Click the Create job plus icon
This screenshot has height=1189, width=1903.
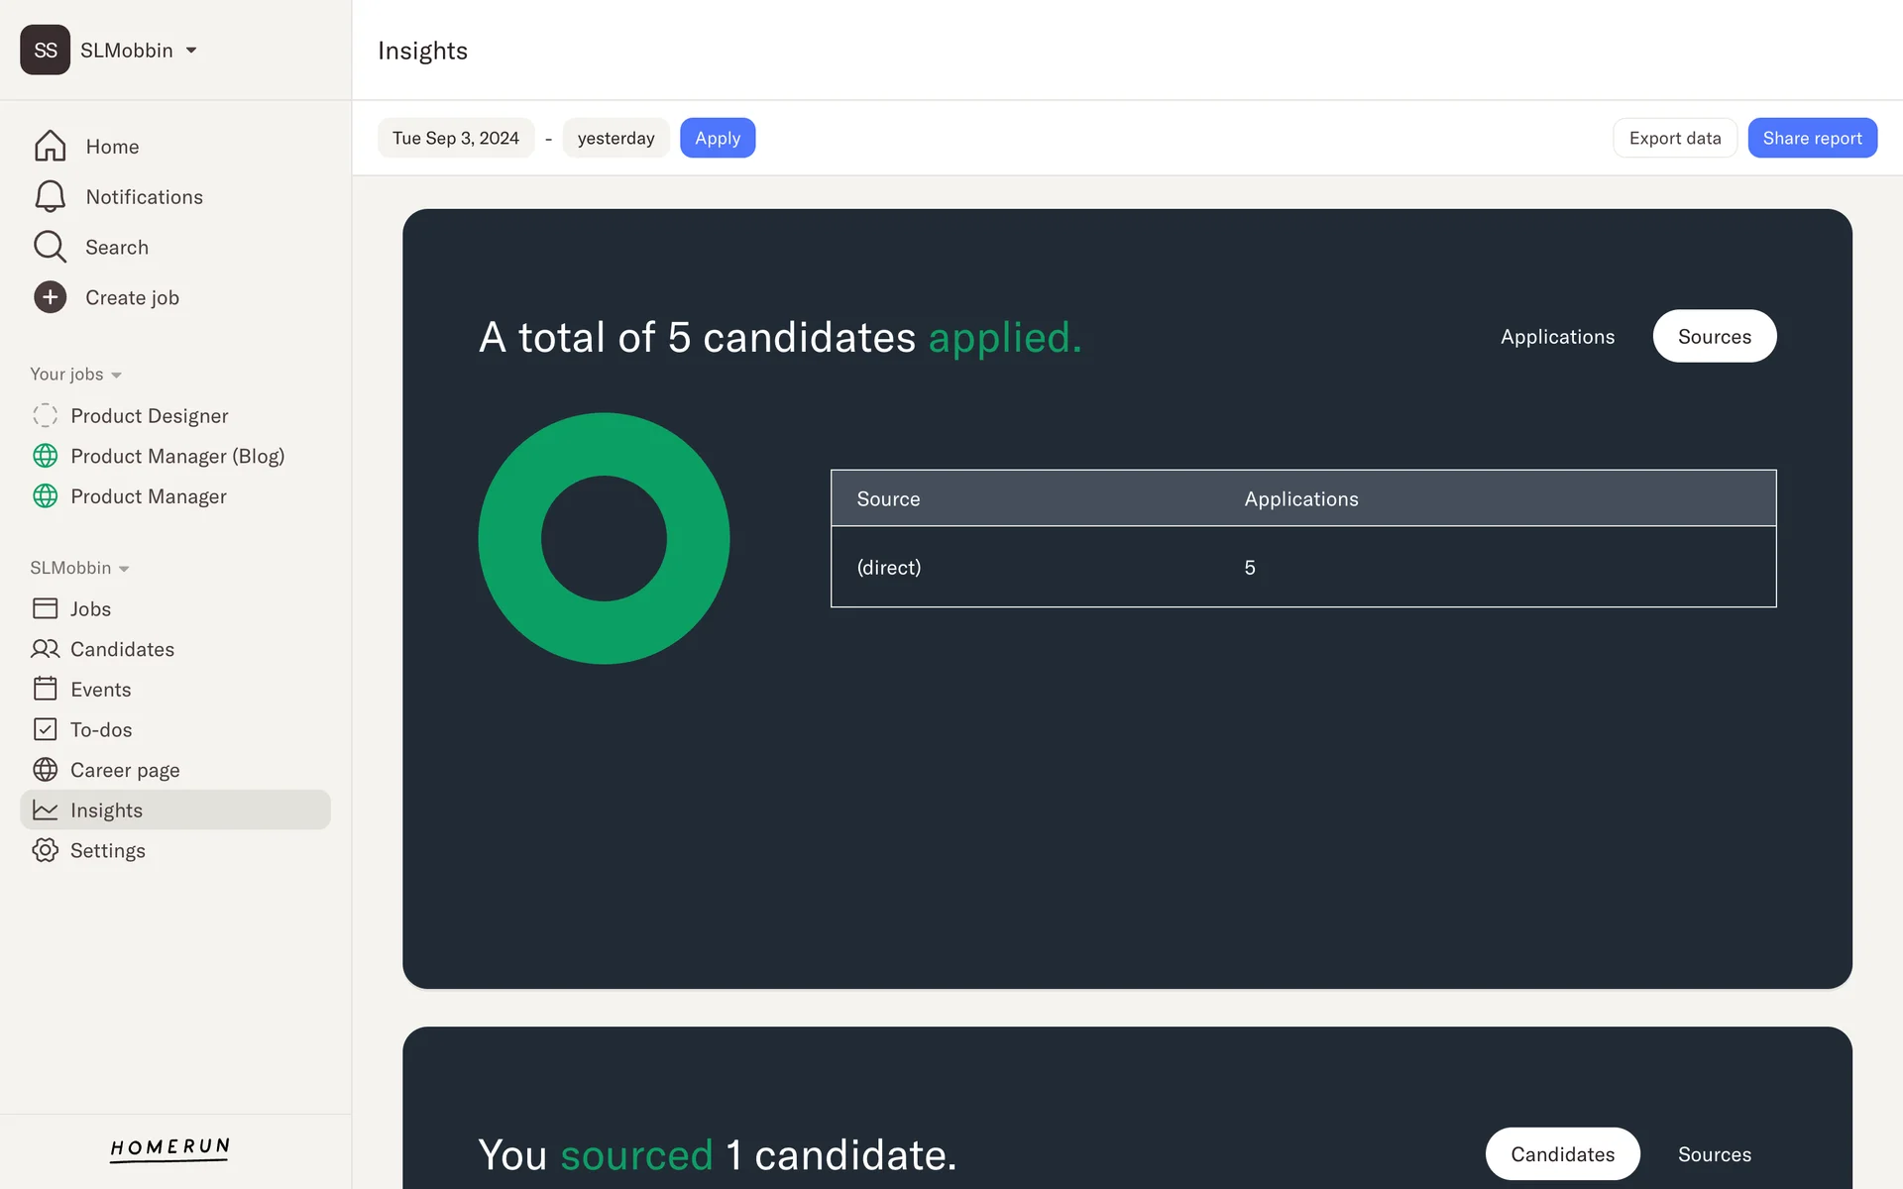pyautogui.click(x=50, y=297)
